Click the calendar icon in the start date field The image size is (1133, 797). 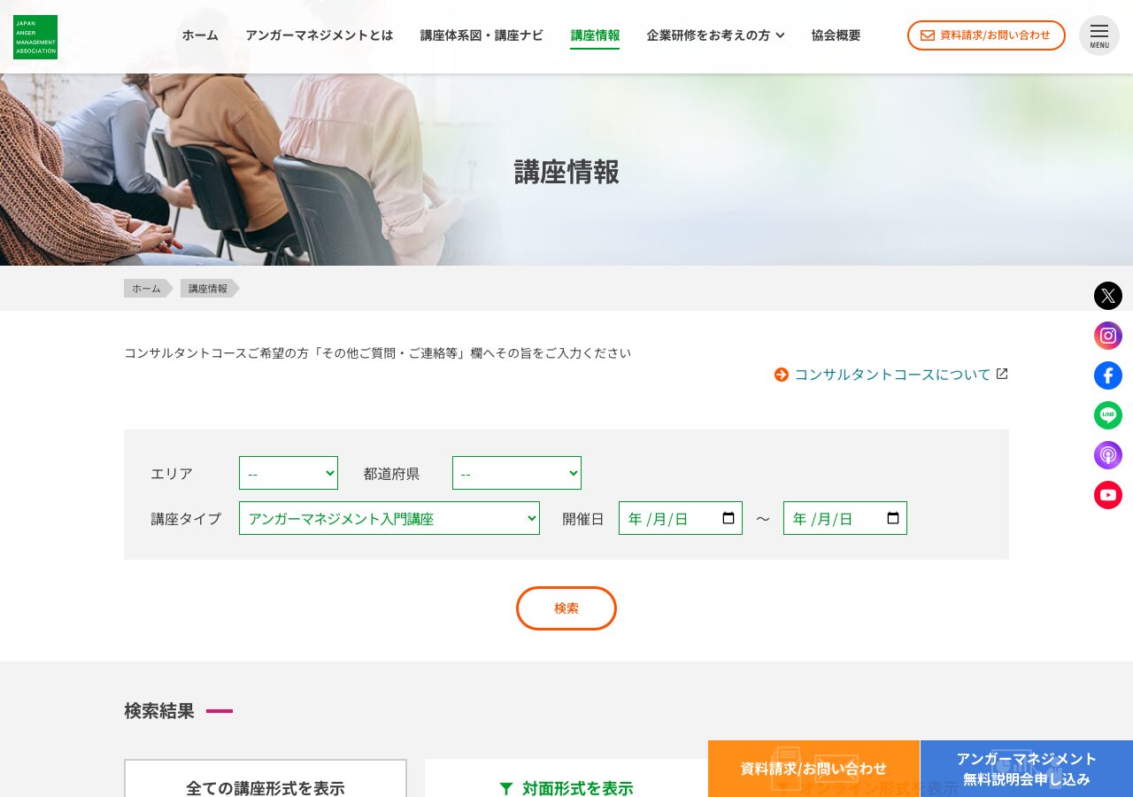728,518
